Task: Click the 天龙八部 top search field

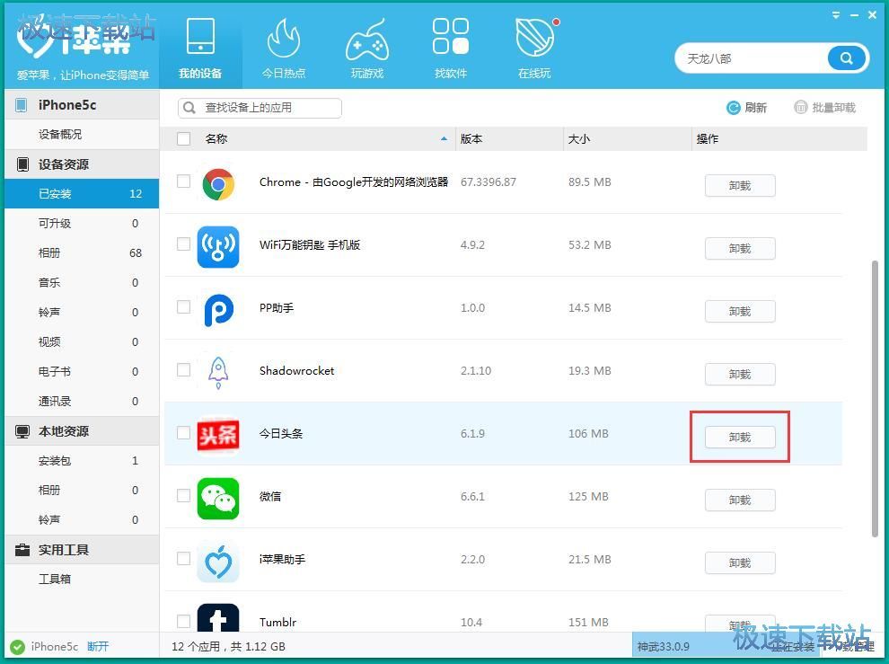Action: 752,58
